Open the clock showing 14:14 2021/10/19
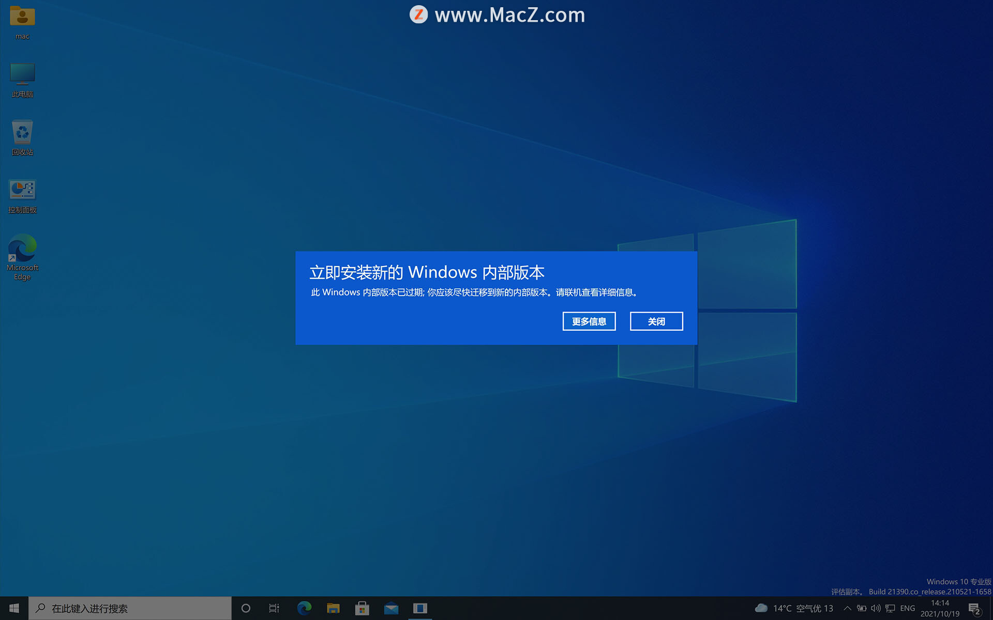The width and height of the screenshot is (993, 620). tap(940, 608)
